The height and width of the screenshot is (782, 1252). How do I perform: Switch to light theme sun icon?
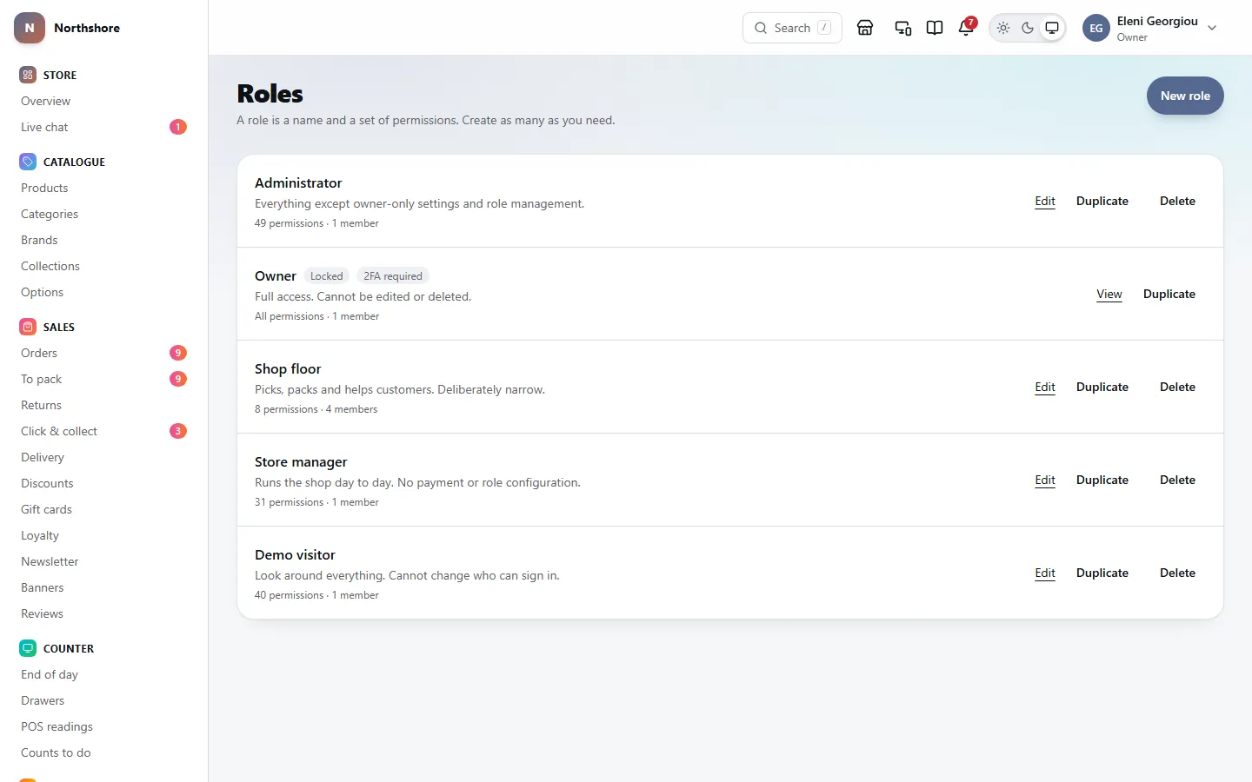[x=1003, y=28]
